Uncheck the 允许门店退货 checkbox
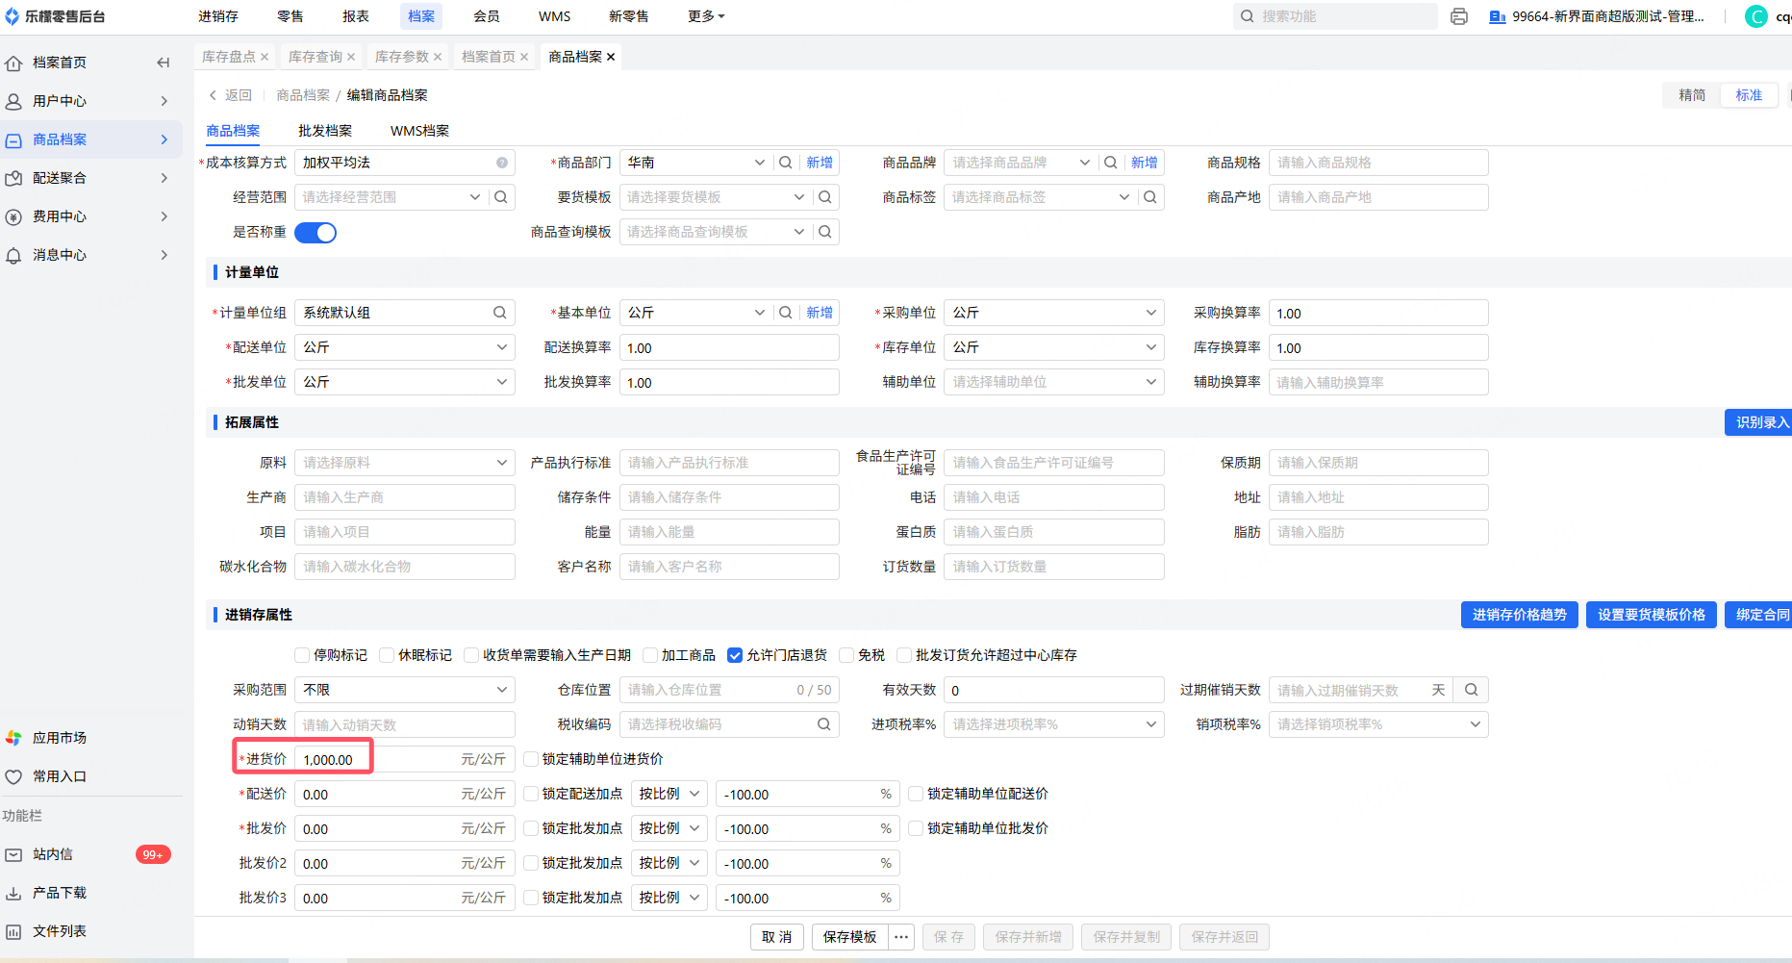1792x963 pixels. tap(735, 655)
